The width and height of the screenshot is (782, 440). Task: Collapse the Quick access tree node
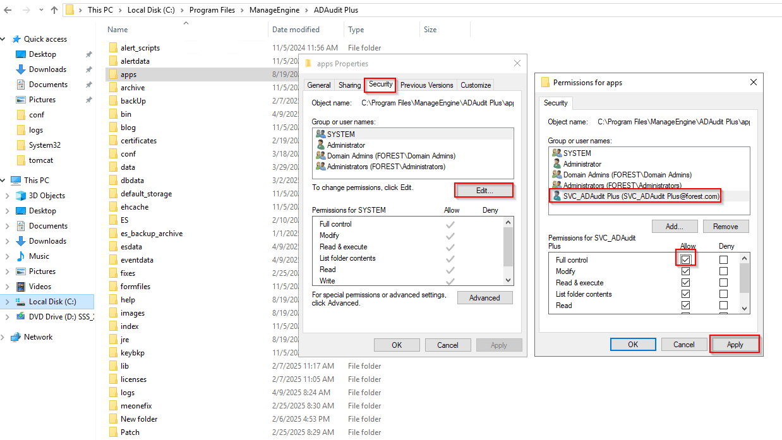tap(4, 39)
